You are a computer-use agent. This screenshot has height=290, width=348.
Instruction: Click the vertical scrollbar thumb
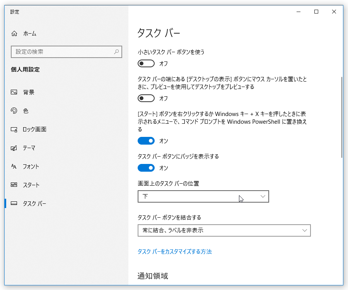(342, 117)
